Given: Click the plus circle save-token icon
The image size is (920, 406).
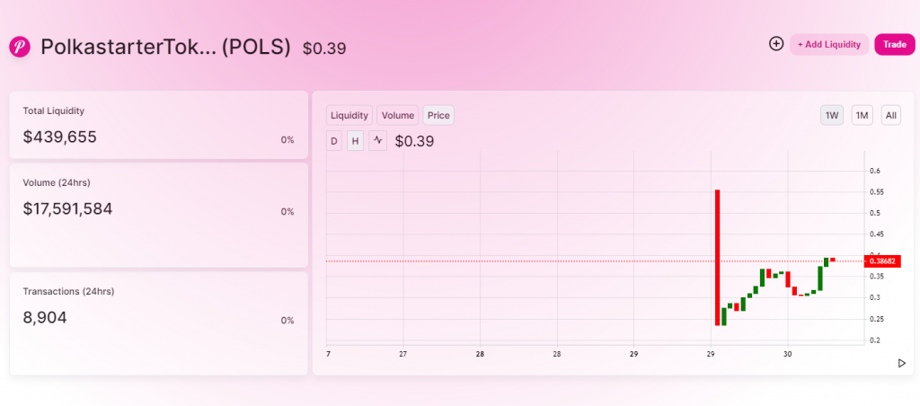Looking at the screenshot, I should click(x=776, y=44).
